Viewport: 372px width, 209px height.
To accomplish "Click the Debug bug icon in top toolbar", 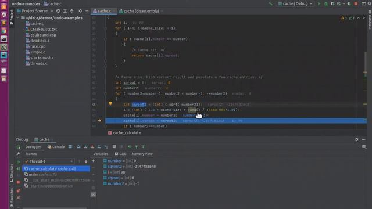I will pos(326,3).
